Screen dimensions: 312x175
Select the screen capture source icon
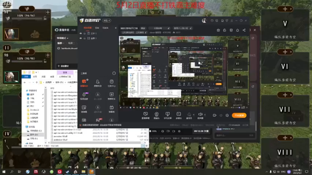(145, 115)
